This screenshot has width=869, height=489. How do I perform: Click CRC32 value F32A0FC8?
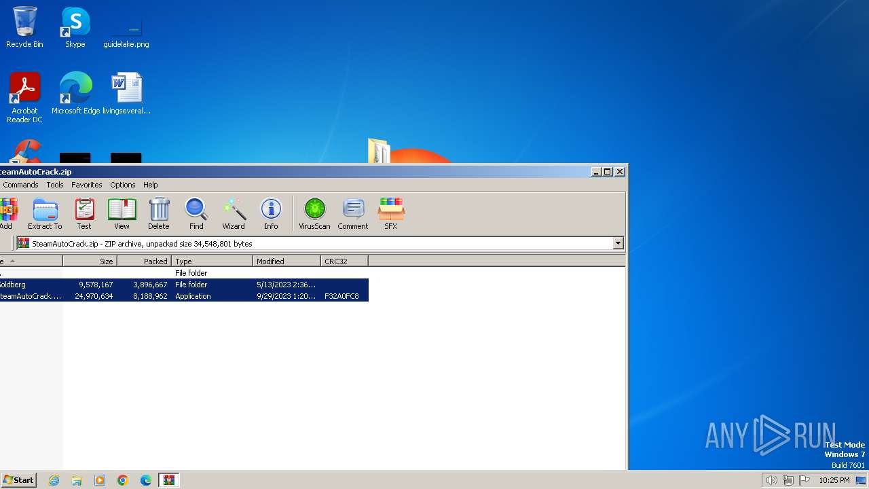(341, 296)
